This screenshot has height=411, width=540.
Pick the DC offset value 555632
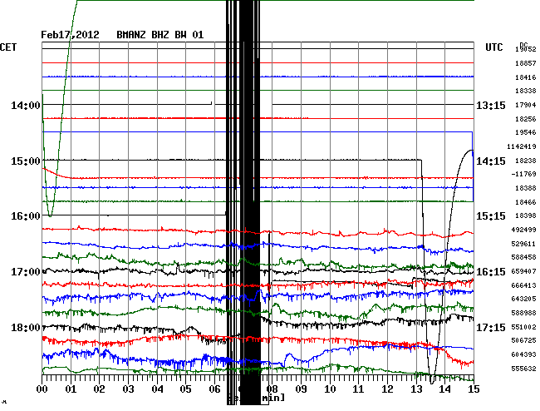pyautogui.click(x=523, y=369)
